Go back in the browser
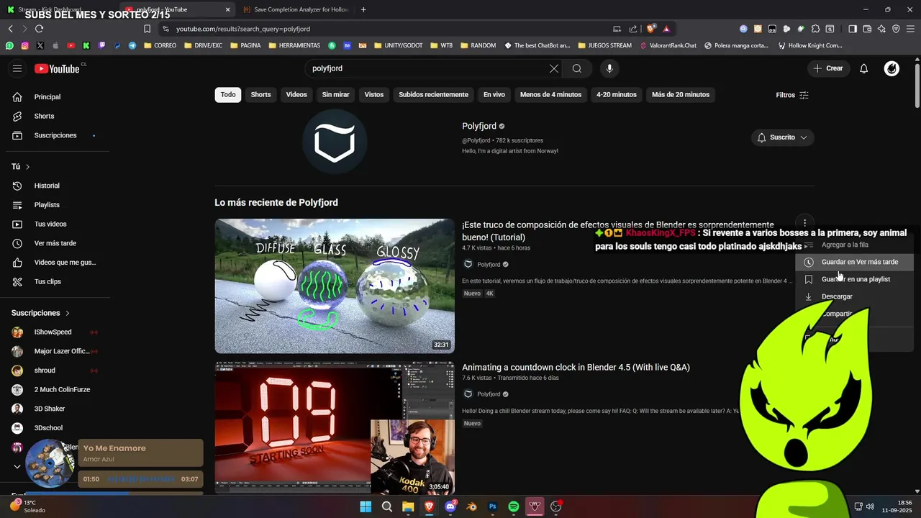The image size is (921, 518). (x=10, y=29)
